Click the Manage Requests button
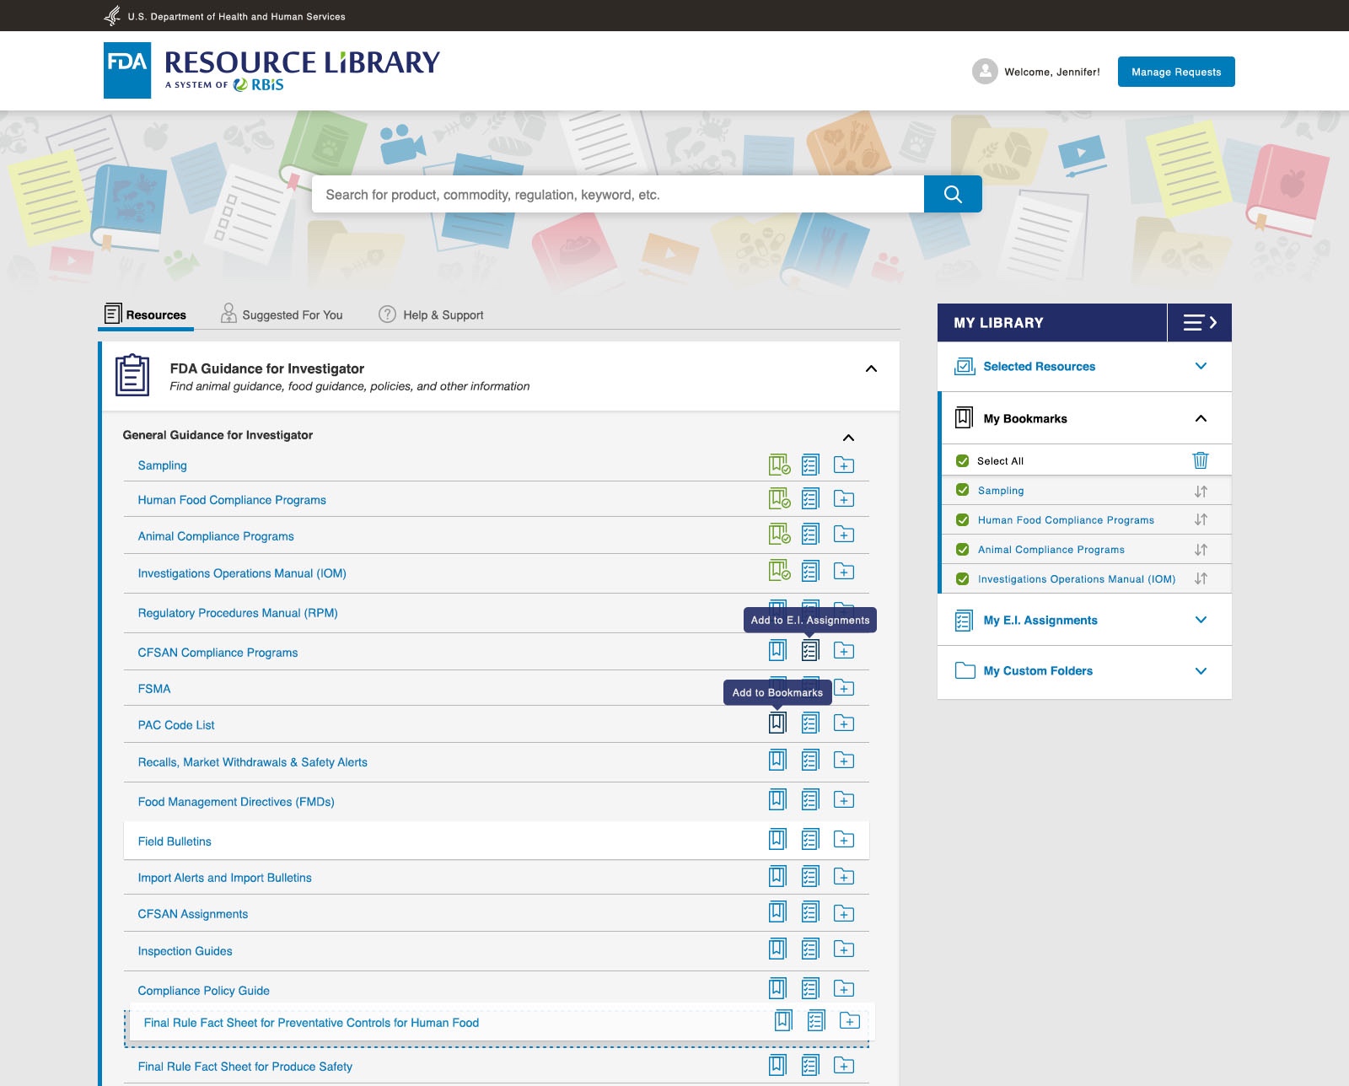Viewport: 1349px width, 1086px height. tap(1176, 72)
